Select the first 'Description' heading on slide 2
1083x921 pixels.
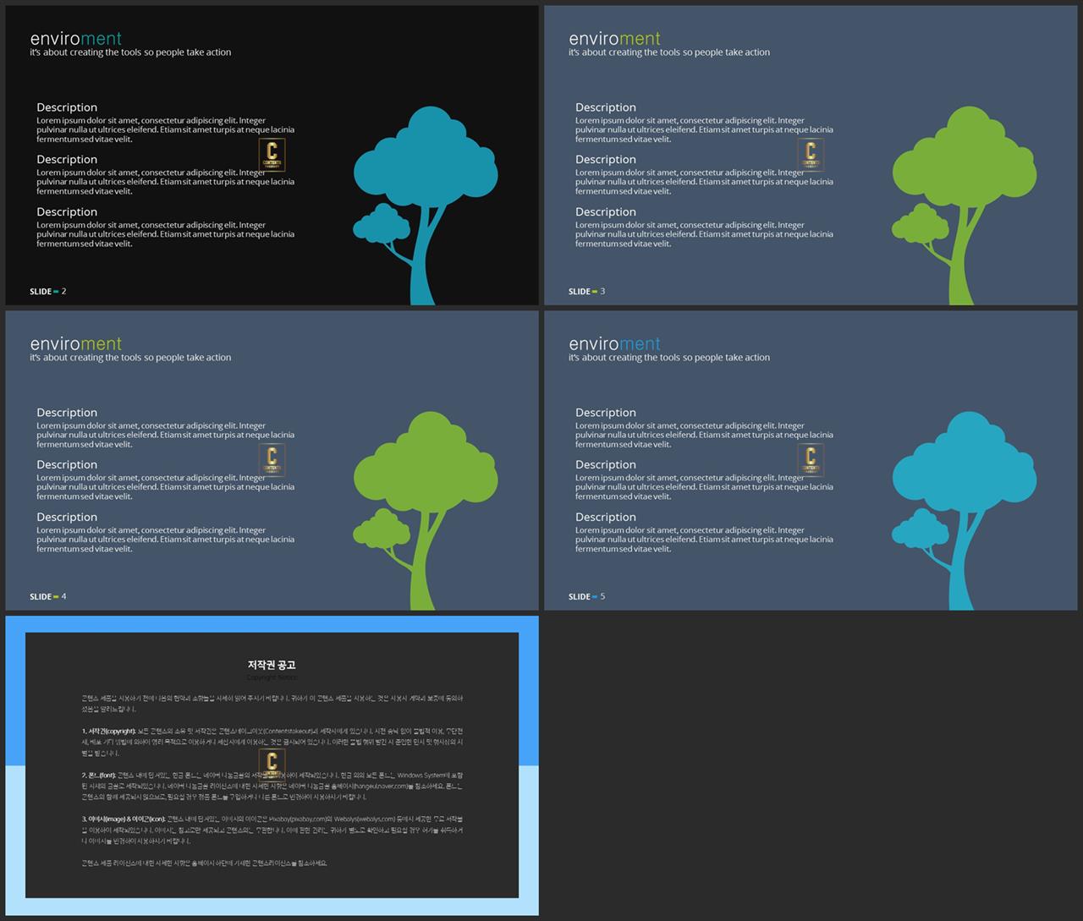click(x=67, y=107)
